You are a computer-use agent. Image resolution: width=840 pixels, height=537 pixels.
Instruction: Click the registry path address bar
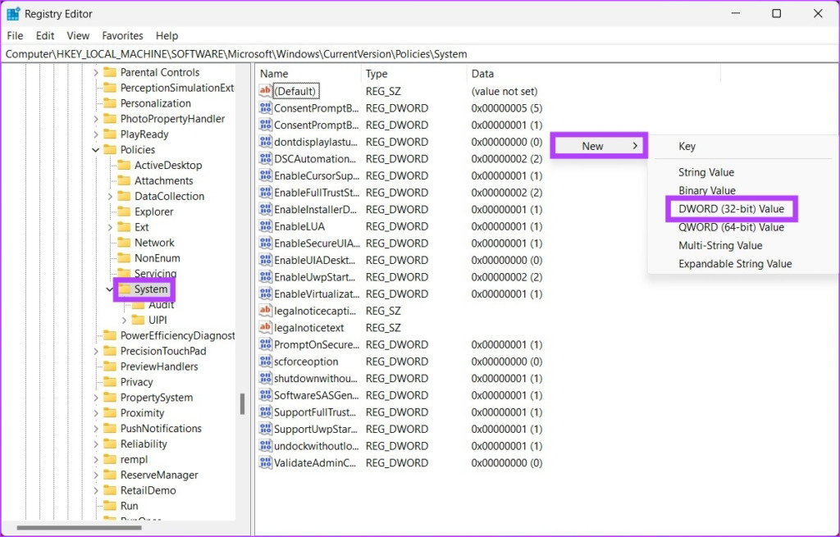[x=420, y=53]
